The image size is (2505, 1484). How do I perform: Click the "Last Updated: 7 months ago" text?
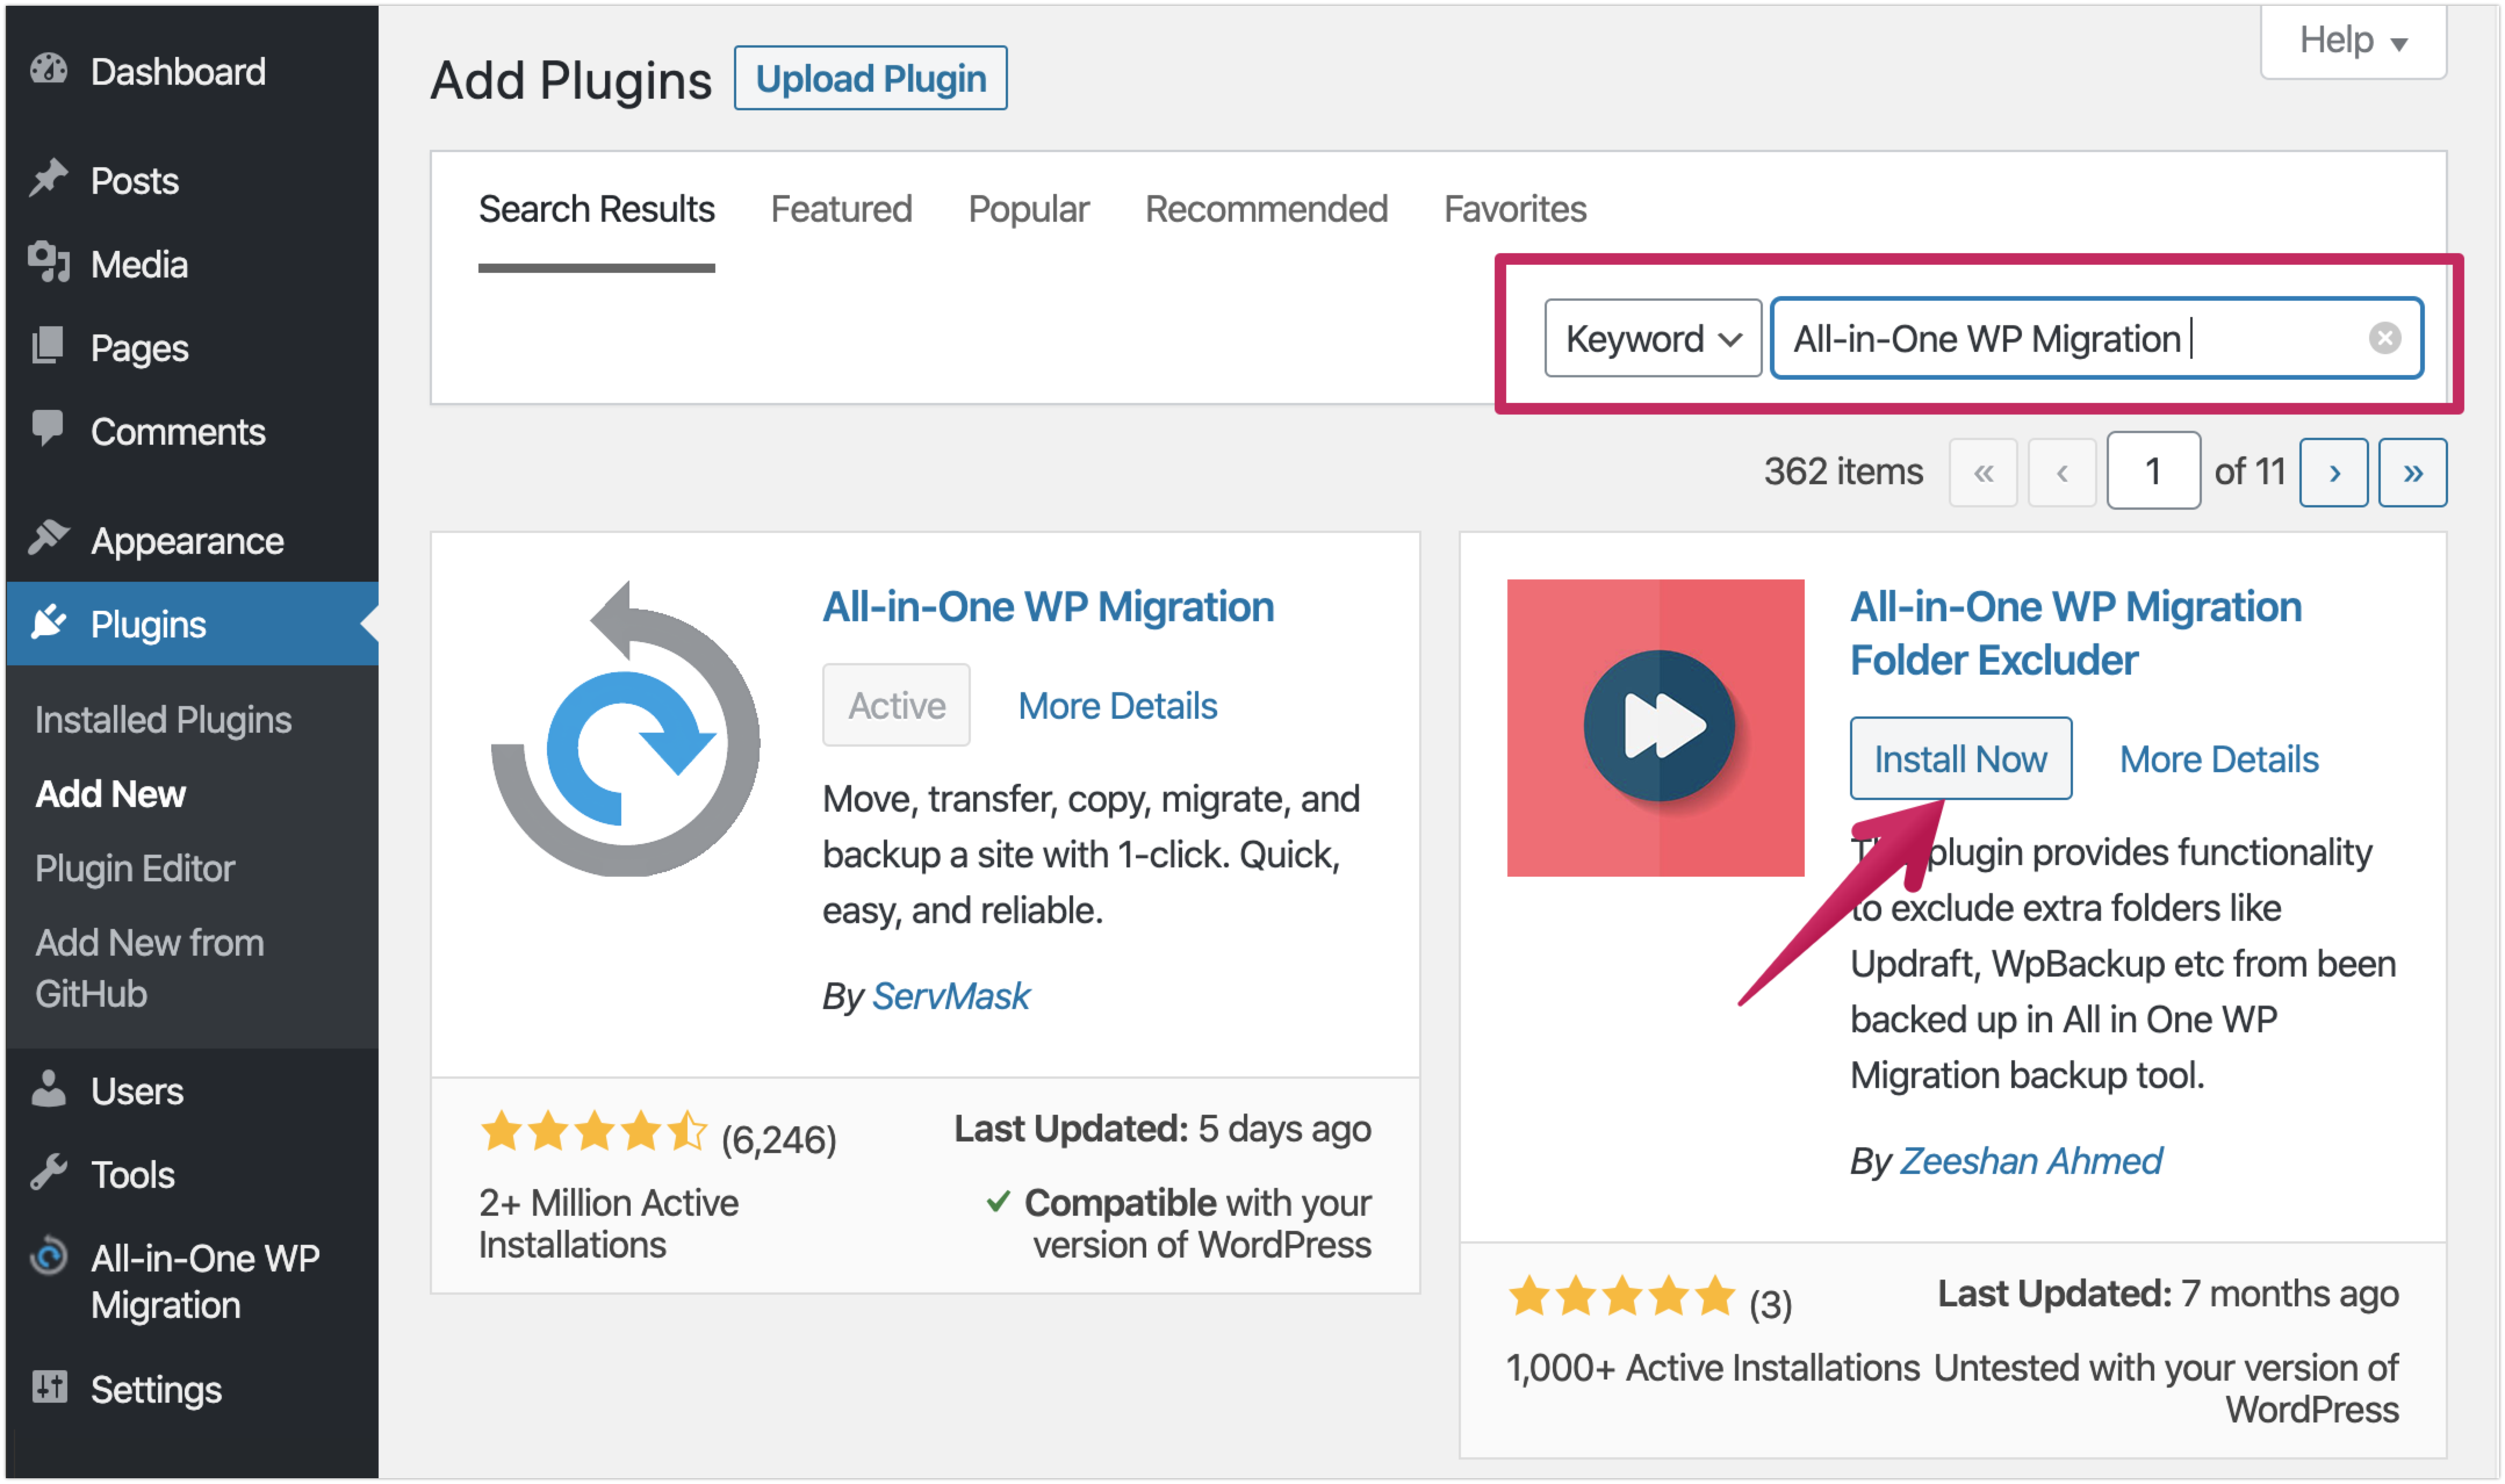pos(2169,1294)
